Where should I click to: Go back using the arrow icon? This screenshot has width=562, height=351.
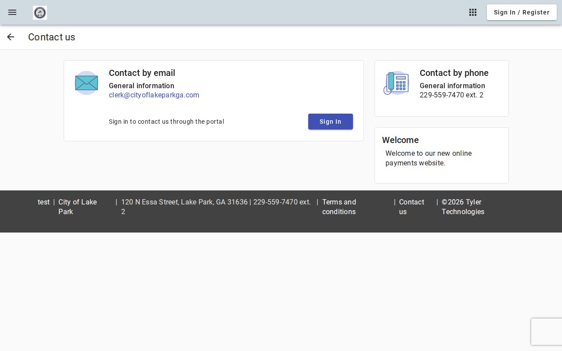click(x=11, y=37)
